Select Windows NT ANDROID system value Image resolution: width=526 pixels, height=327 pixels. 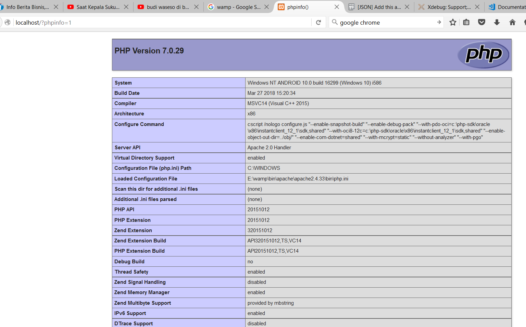click(x=314, y=83)
